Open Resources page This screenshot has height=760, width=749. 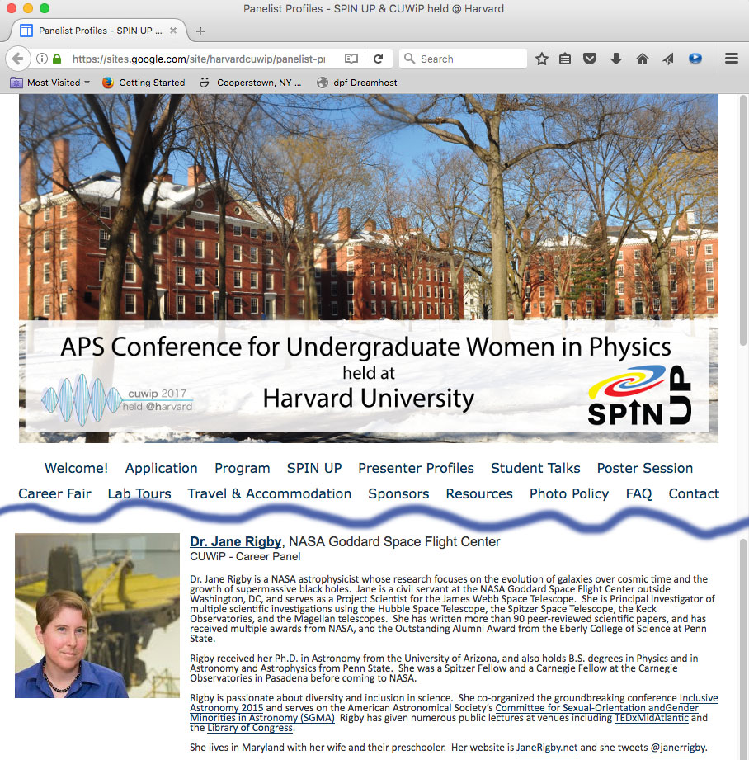(479, 494)
